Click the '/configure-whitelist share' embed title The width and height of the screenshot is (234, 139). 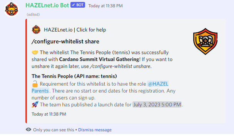point(65,41)
